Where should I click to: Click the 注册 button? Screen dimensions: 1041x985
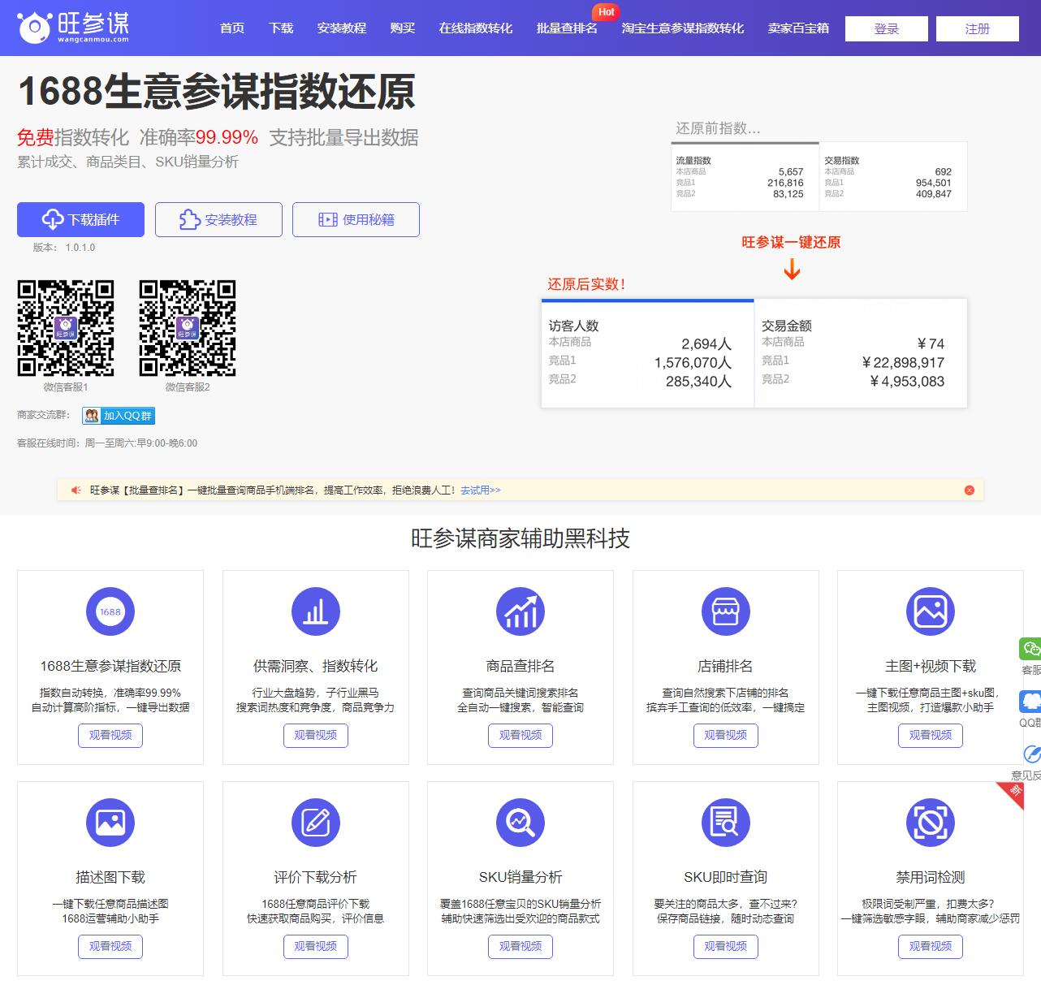pyautogui.click(x=978, y=29)
